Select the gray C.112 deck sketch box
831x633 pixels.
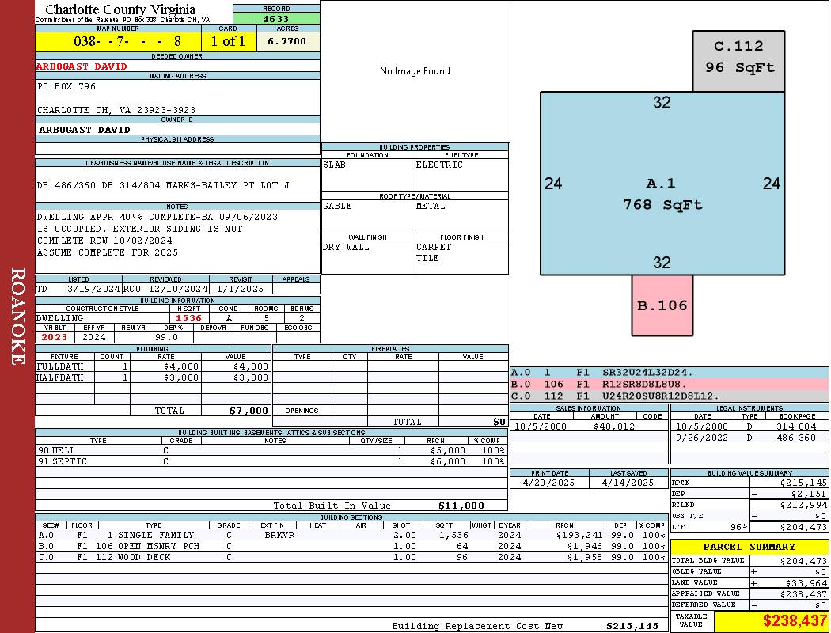(x=739, y=58)
